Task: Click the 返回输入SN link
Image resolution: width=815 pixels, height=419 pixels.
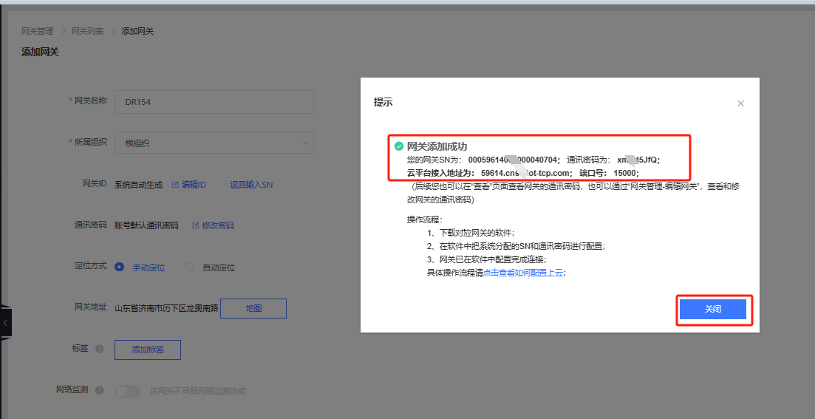Action: [251, 185]
